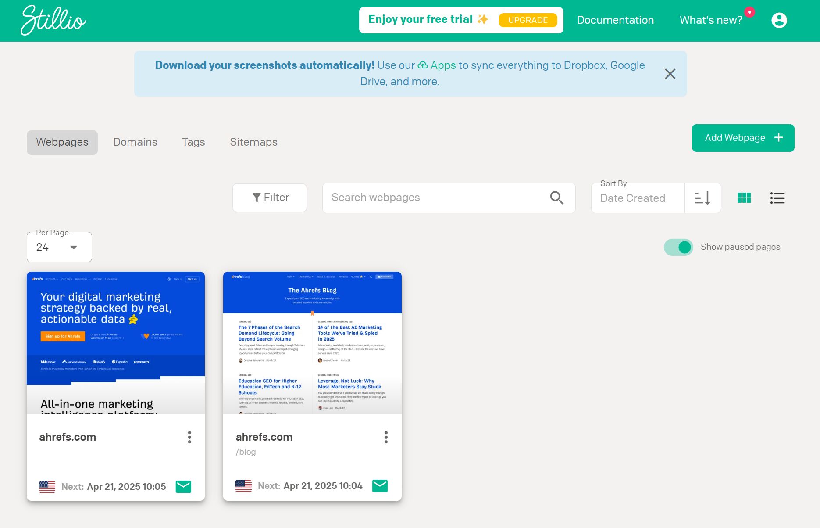
Task: Switch to grid view layout
Action: pos(744,198)
